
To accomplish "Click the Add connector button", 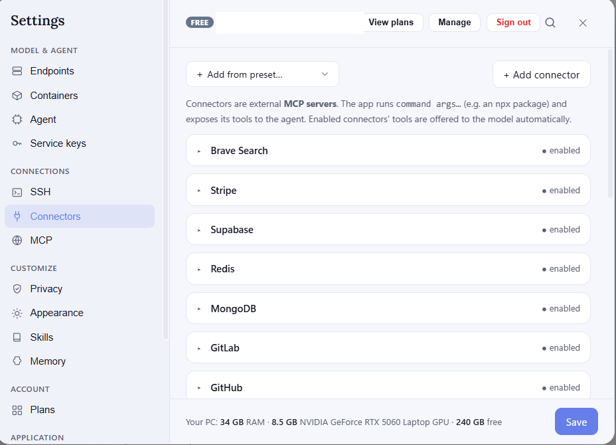I will (542, 74).
